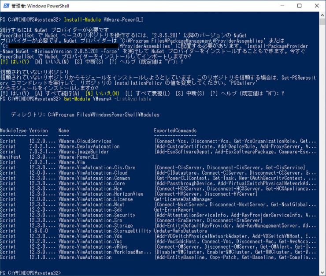Close the PowerShell window
Image resolution: width=326 pixels, height=276 pixels.
pos(317,6)
